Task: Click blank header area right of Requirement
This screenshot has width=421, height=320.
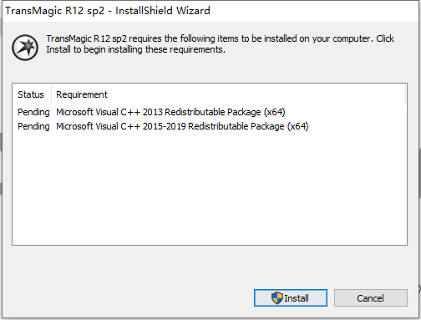Action: click(256, 94)
